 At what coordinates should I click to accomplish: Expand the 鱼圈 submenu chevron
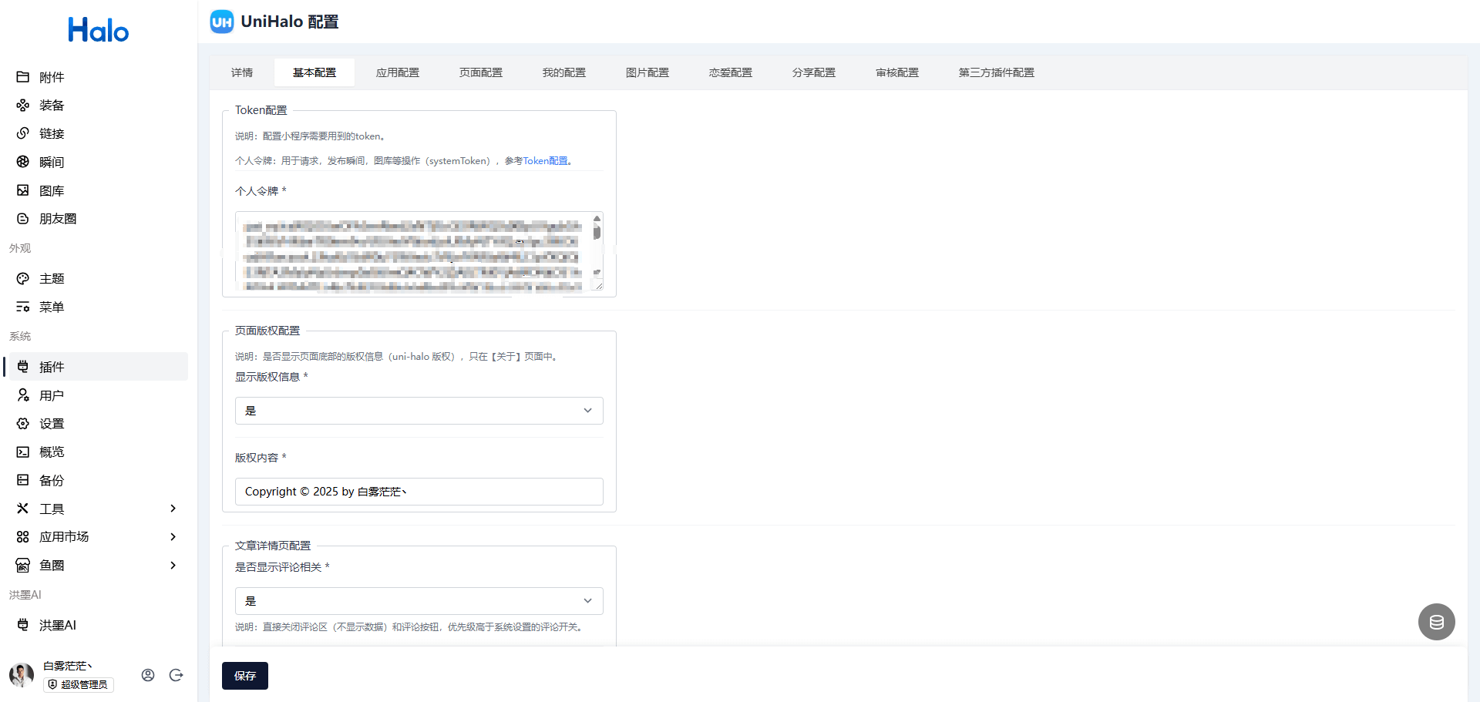[x=173, y=566]
